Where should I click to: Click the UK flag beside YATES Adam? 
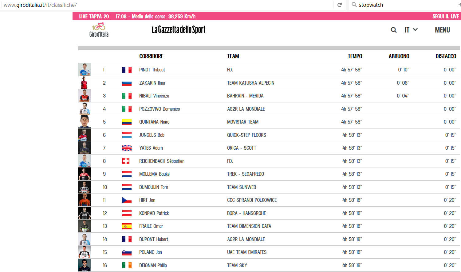coord(127,148)
